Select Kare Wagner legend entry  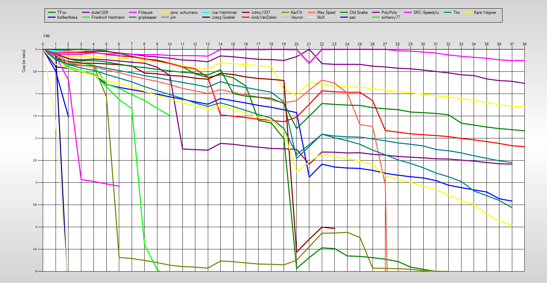[485, 12]
